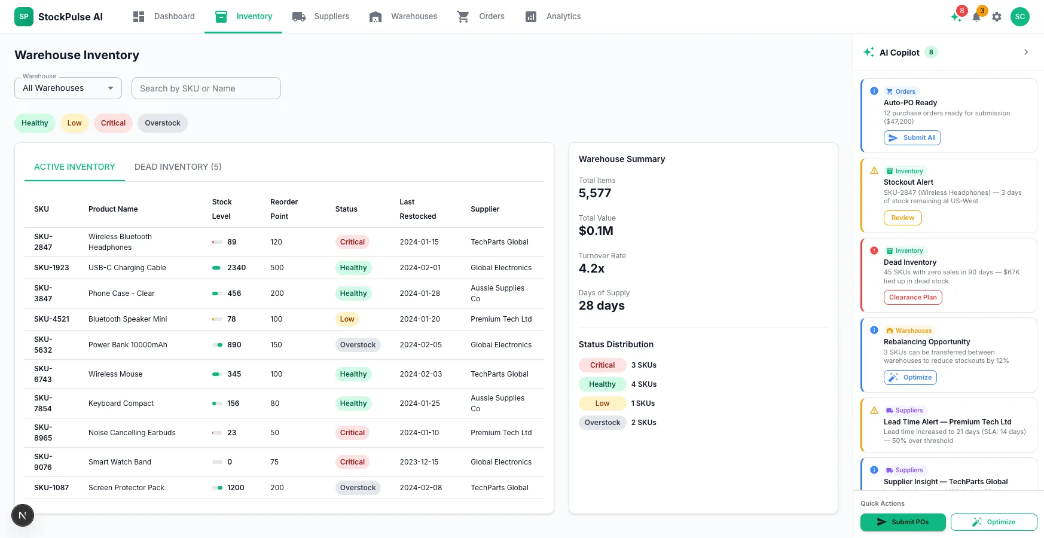
Task: Open settings gear icon
Action: (x=997, y=17)
